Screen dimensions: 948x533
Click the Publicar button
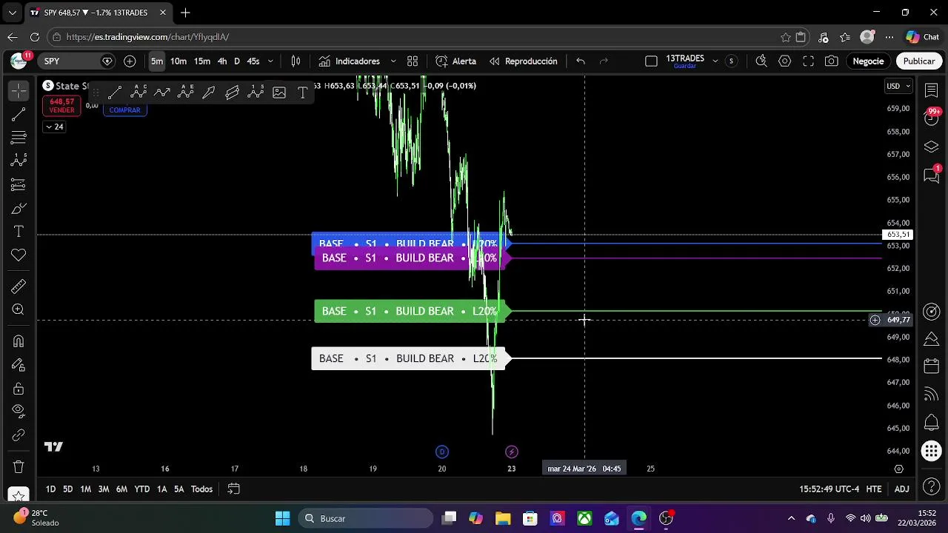tap(918, 61)
